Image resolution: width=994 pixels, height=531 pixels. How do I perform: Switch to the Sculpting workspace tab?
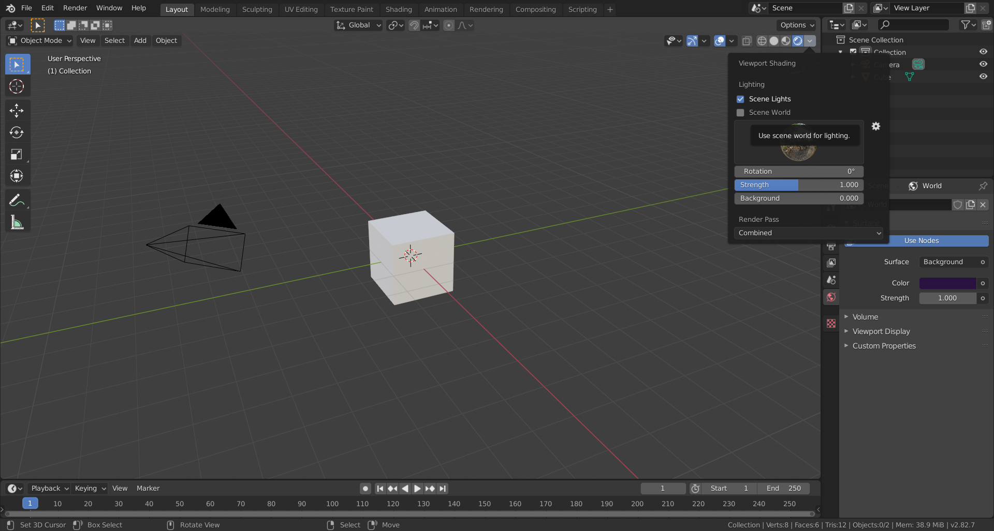[257, 9]
